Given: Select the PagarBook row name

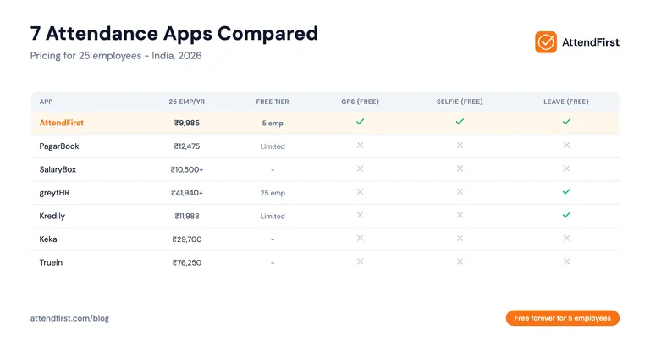Looking at the screenshot, I should [x=59, y=146].
